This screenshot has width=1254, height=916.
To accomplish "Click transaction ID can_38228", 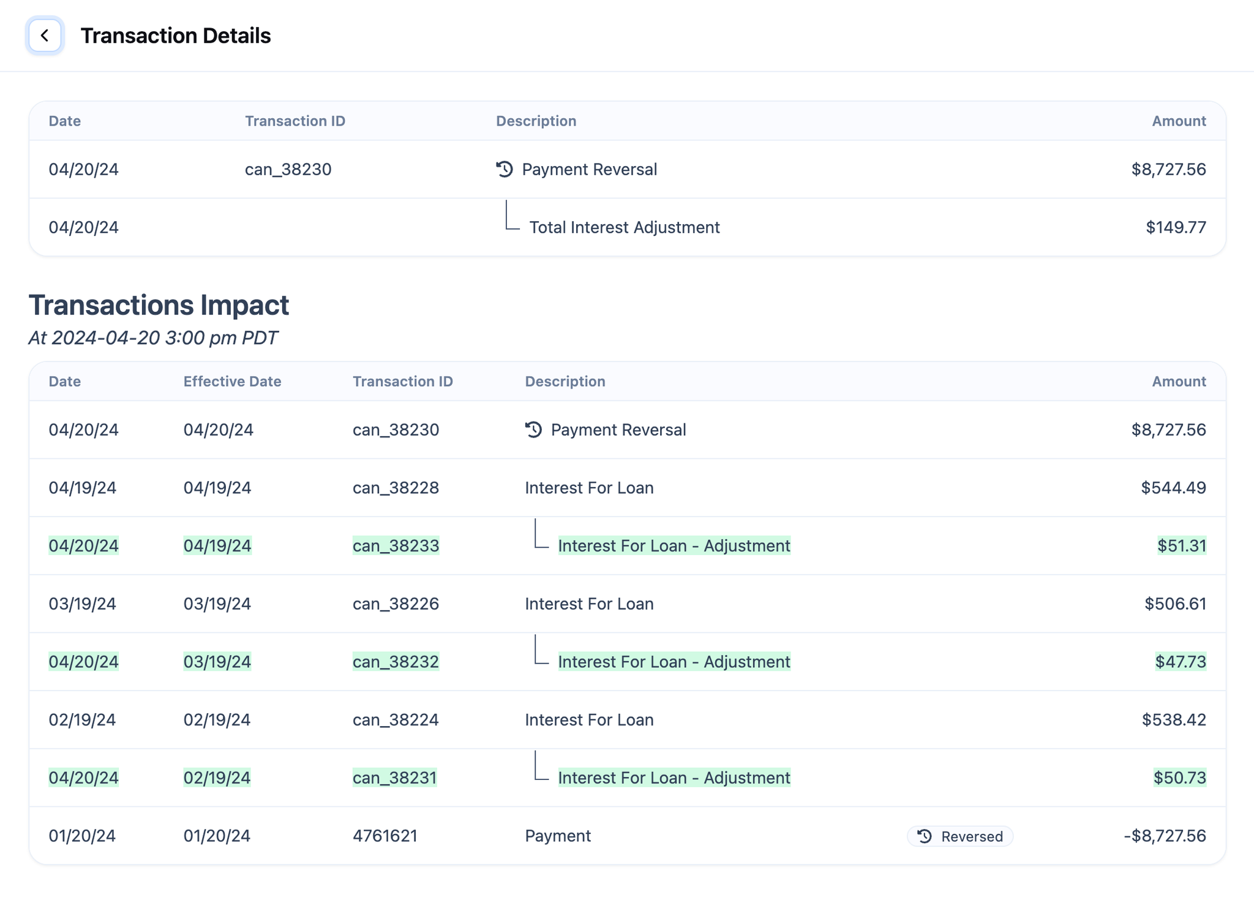I will 396,488.
